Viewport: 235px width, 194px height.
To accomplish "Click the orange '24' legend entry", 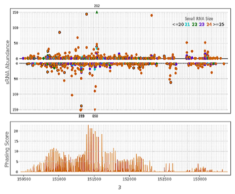I will 209,24.
